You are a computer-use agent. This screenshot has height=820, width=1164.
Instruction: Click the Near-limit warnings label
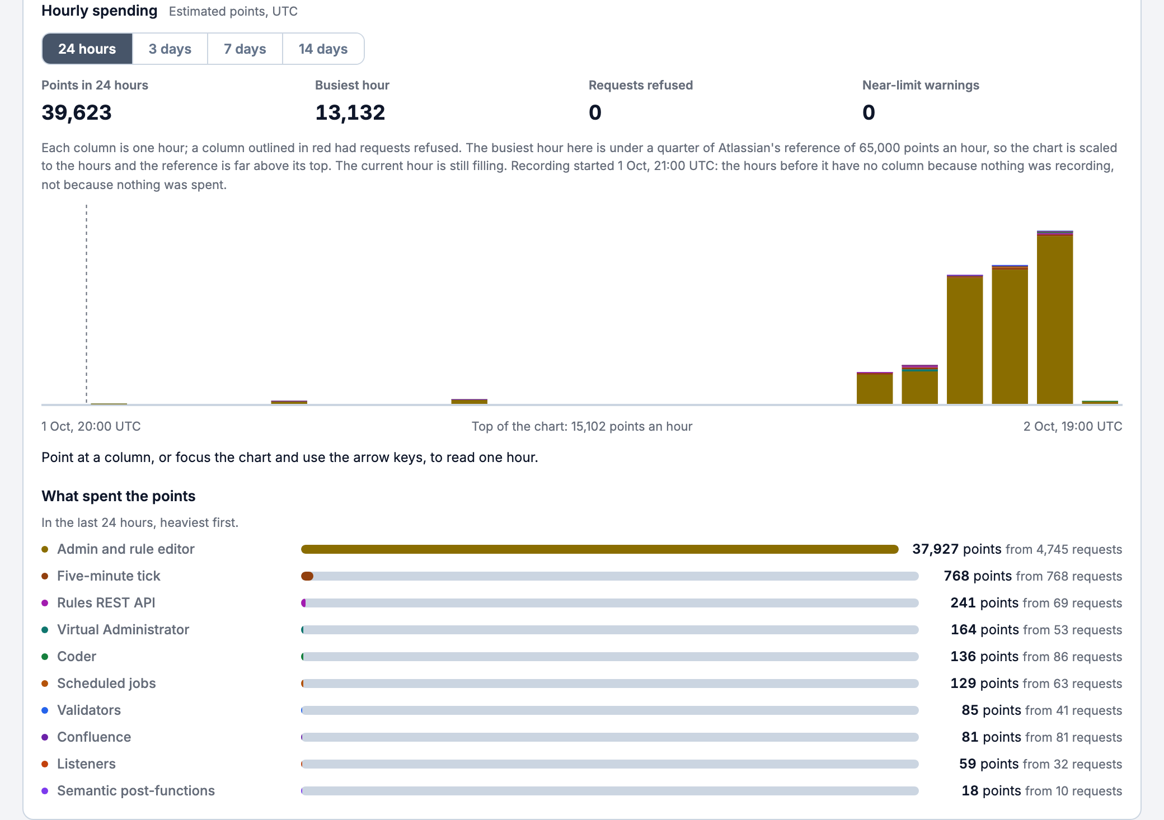coord(921,85)
